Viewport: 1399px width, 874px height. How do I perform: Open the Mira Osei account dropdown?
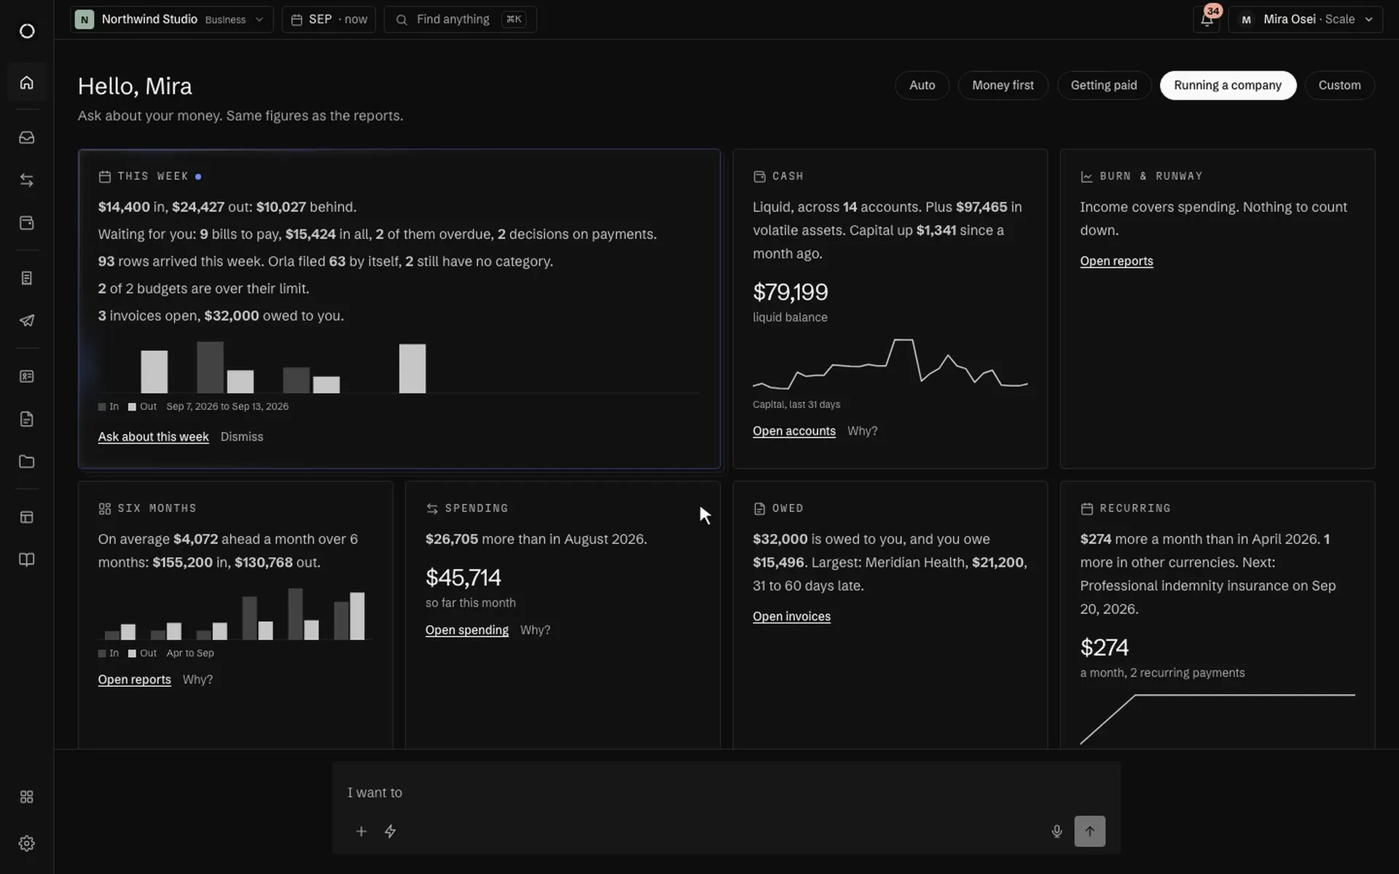[1305, 20]
